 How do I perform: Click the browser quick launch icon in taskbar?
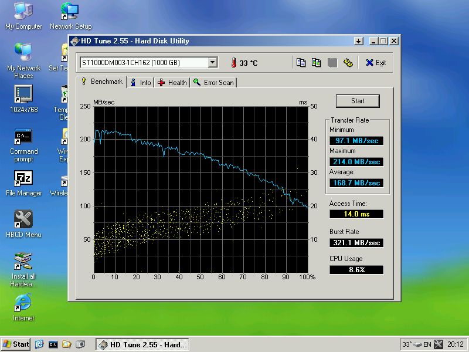point(39,344)
